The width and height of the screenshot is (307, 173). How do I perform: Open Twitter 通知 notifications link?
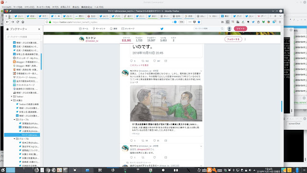[114, 29]
